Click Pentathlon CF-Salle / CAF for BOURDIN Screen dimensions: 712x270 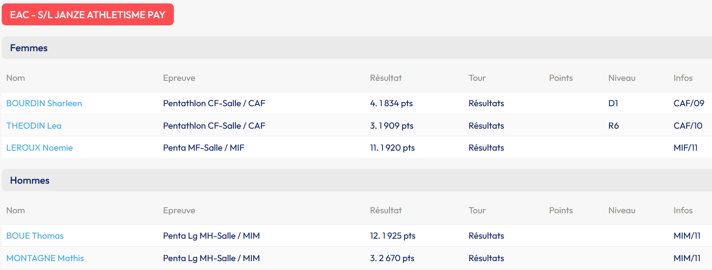[x=214, y=103]
